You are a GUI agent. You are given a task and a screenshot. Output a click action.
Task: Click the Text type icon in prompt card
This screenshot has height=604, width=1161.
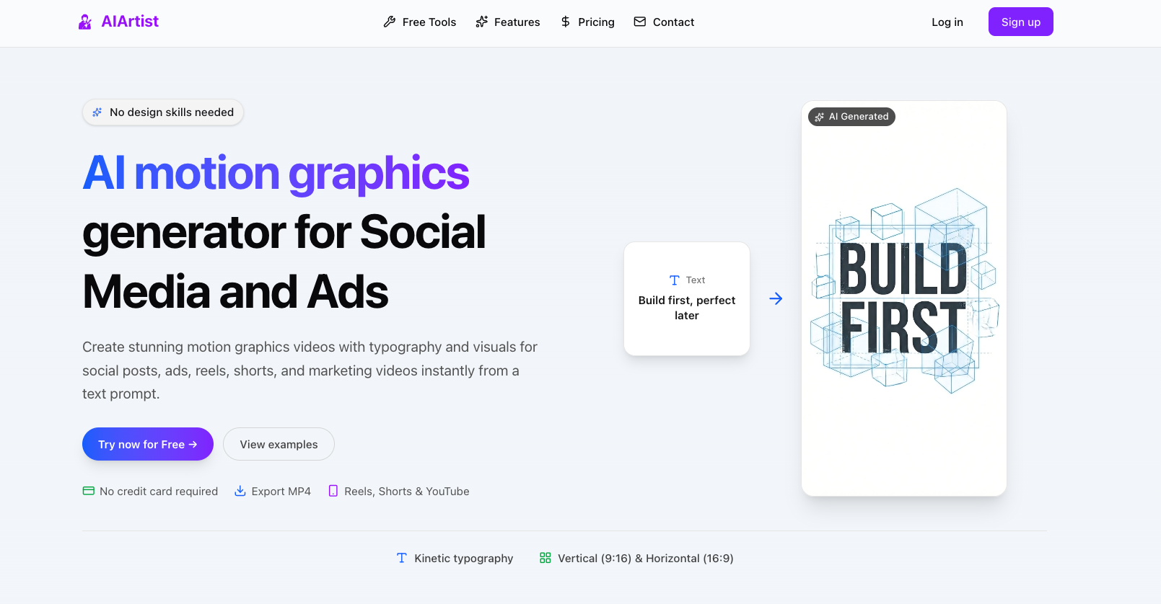[x=675, y=280]
